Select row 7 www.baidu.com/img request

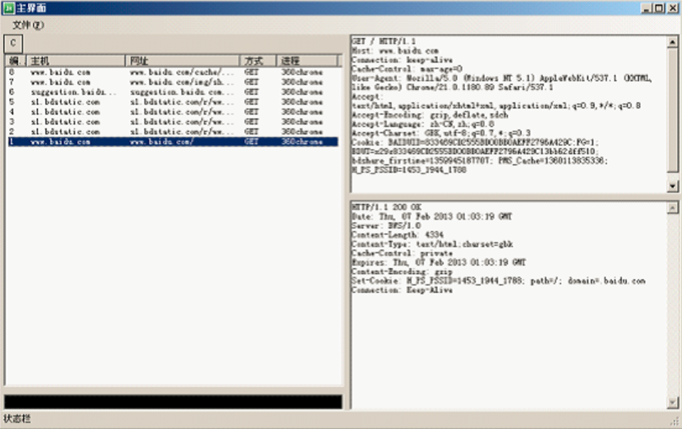pos(172,82)
